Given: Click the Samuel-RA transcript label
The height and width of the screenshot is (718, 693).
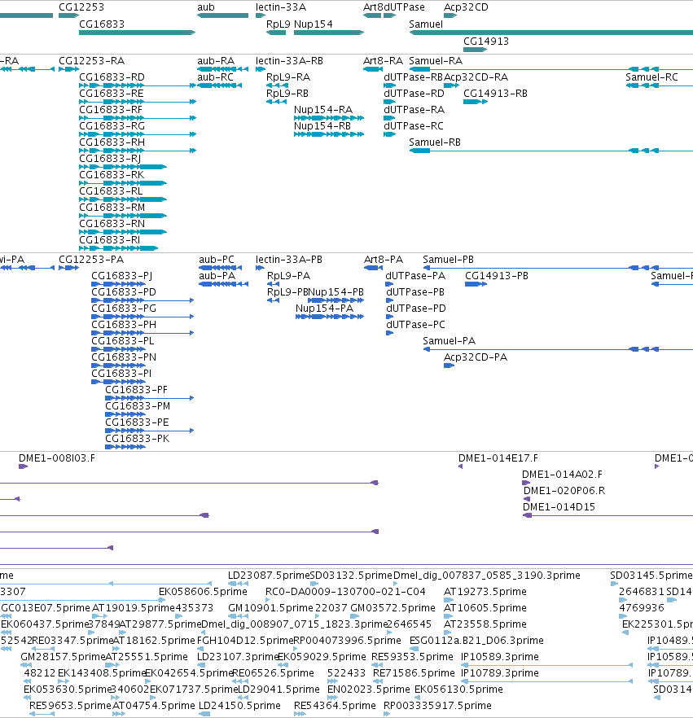Looking at the screenshot, I should click(436, 61).
